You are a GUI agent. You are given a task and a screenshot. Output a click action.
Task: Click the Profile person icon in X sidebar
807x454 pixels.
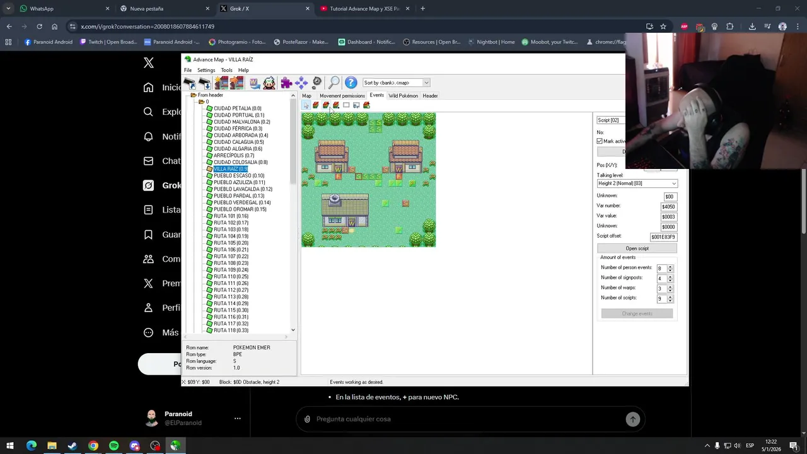[148, 308]
